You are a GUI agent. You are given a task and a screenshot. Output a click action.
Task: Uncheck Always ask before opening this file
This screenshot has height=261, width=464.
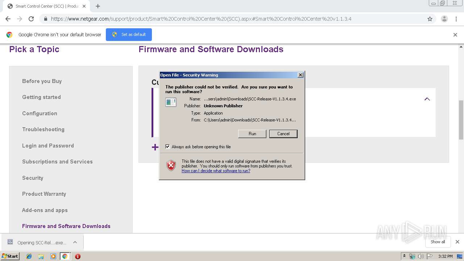tap(167, 146)
